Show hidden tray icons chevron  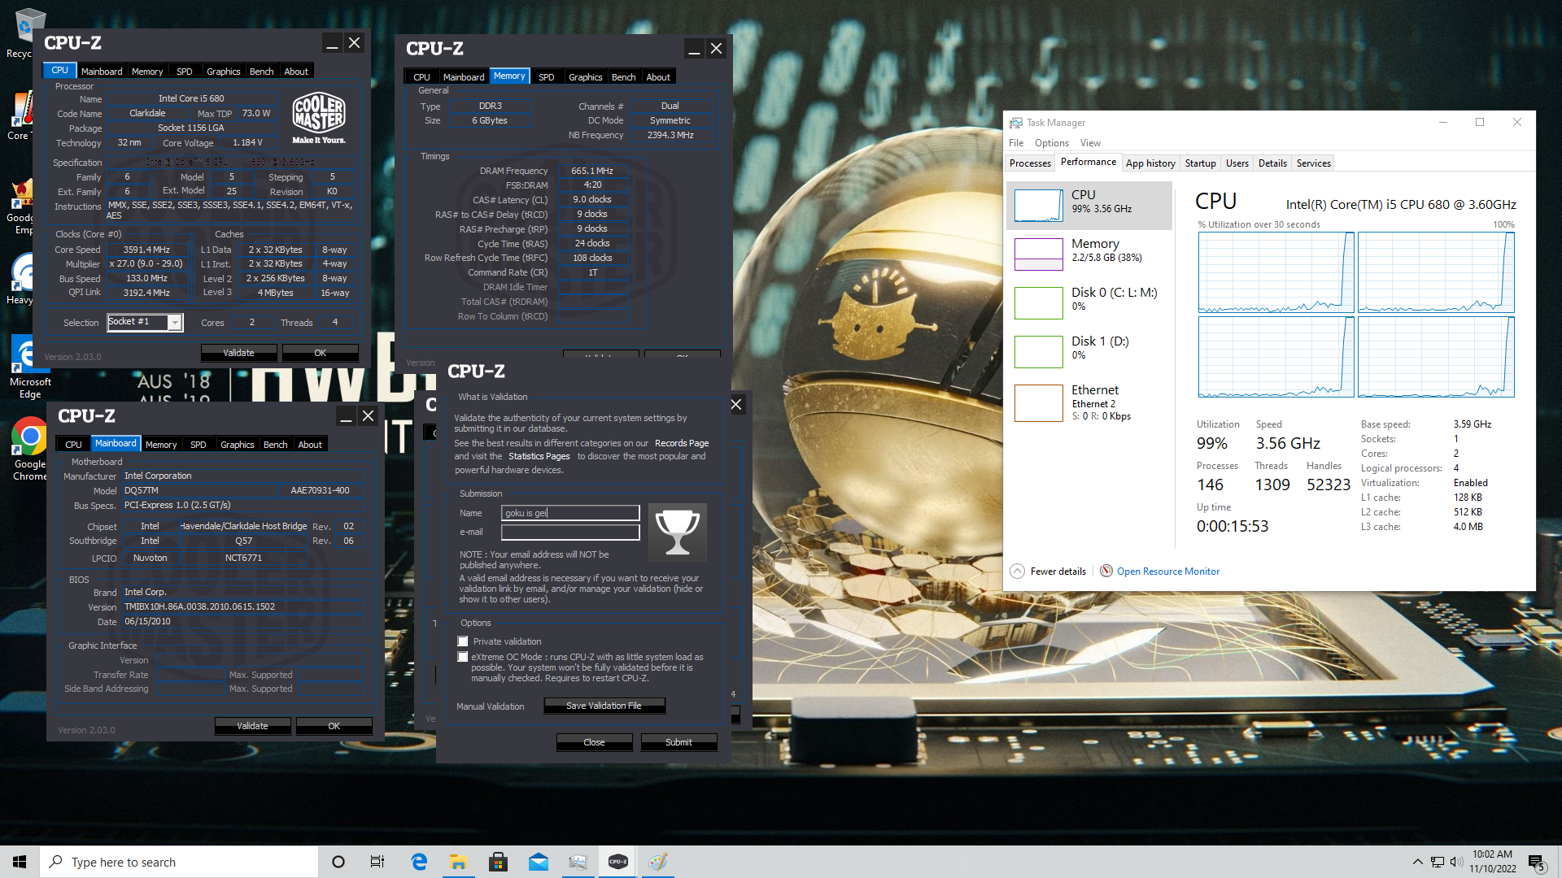[x=1417, y=862]
